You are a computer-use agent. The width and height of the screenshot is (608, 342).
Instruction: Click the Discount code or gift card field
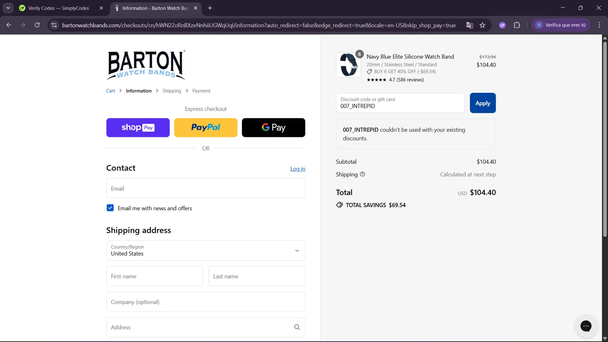click(400, 103)
